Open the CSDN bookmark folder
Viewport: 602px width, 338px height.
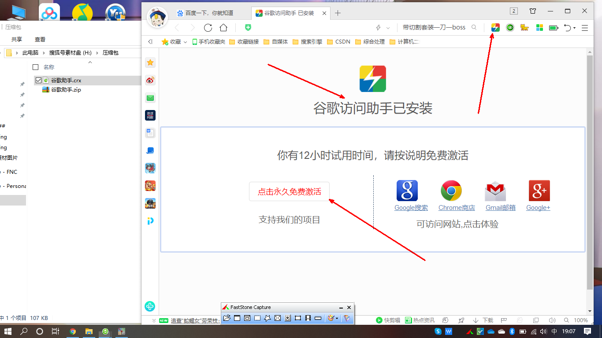click(338, 42)
